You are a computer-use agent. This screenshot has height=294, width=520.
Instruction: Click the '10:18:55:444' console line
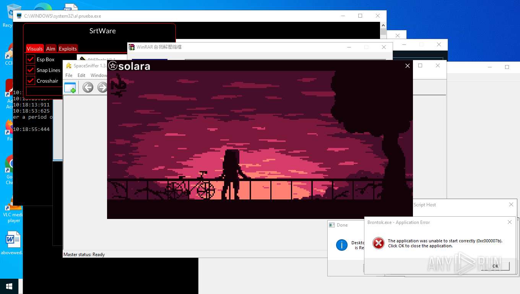31,129
